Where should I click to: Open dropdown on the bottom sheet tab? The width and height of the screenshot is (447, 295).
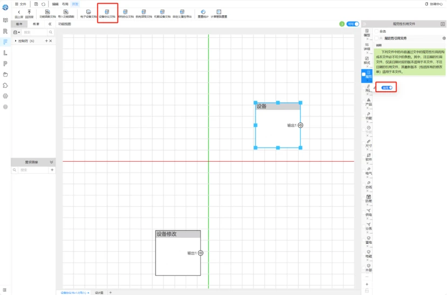coord(88,293)
